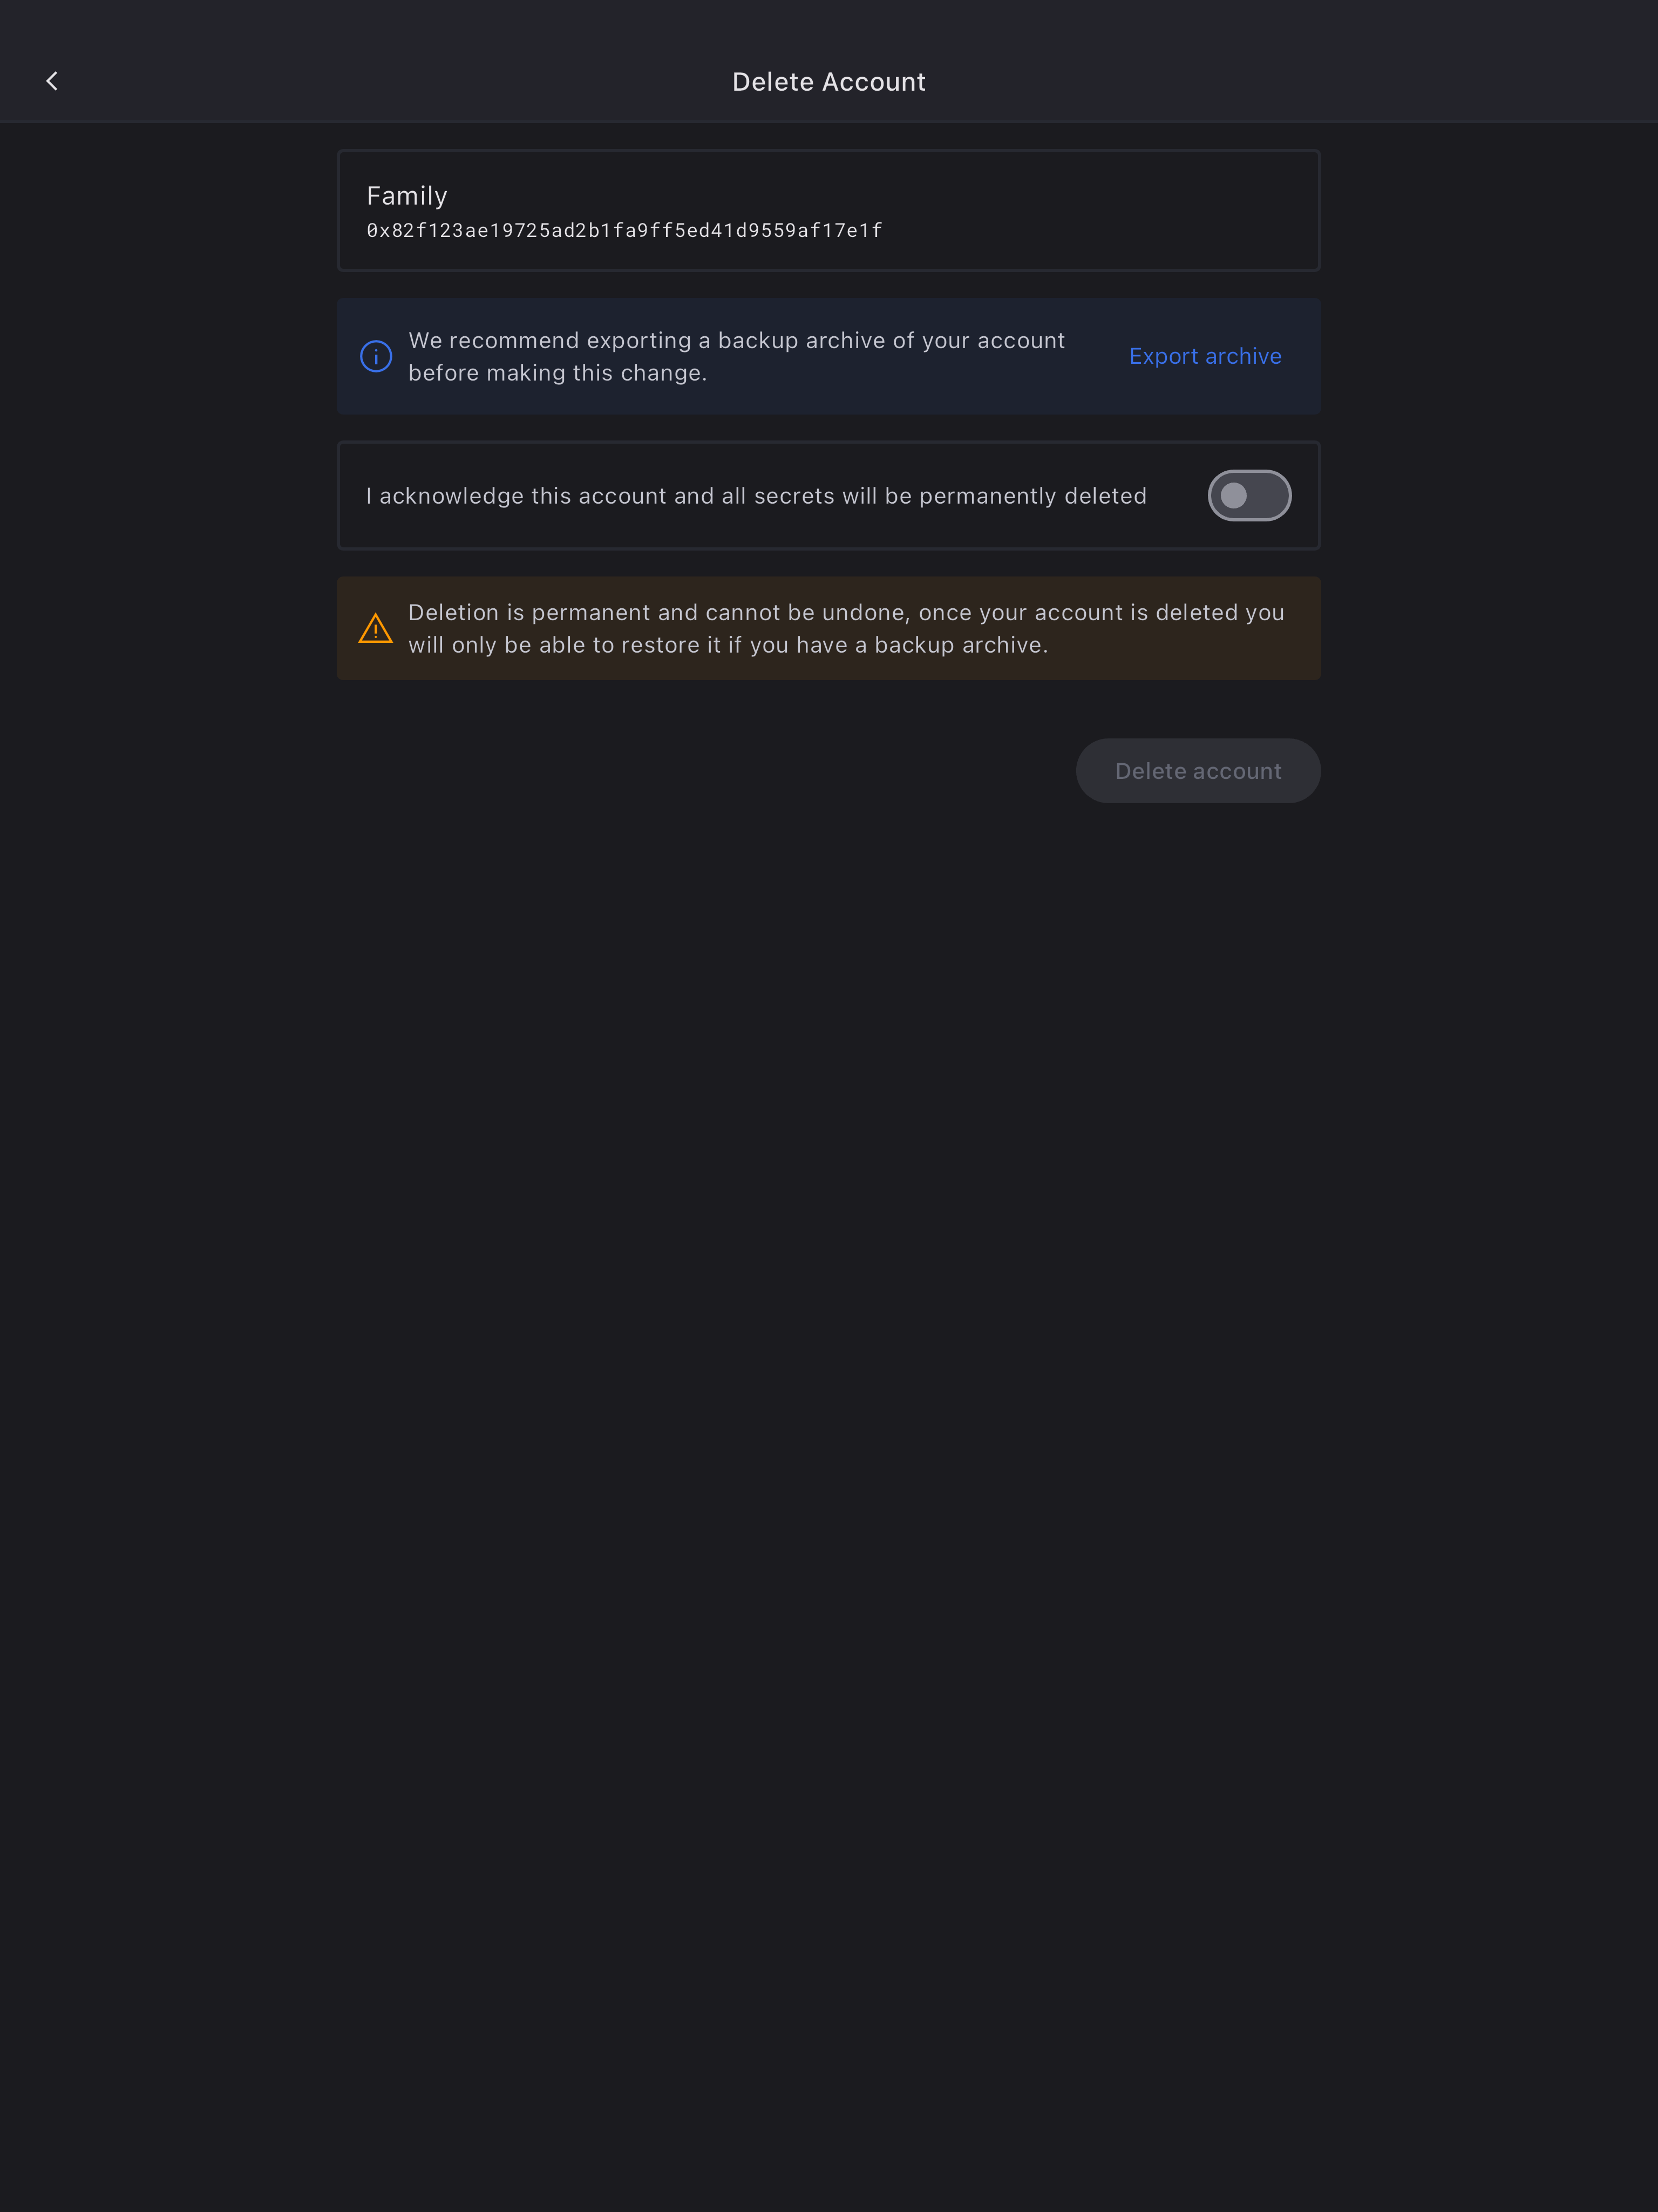Click the Delete account button
The image size is (1658, 2212).
pos(1198,771)
